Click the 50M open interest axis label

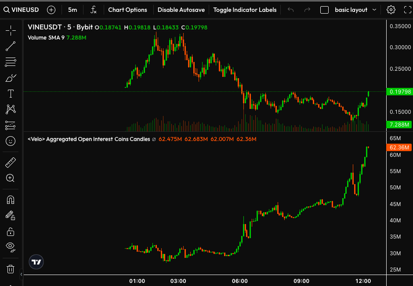pos(395,188)
